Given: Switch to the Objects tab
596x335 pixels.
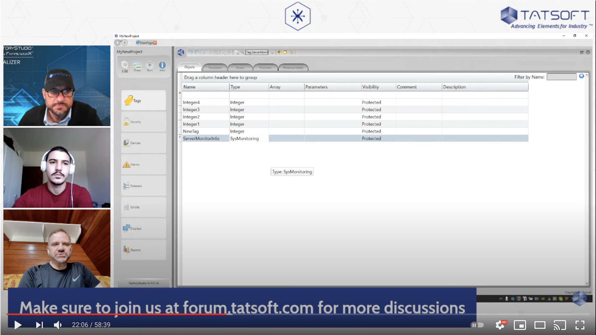Looking at the screenshot, I should pyautogui.click(x=189, y=67).
